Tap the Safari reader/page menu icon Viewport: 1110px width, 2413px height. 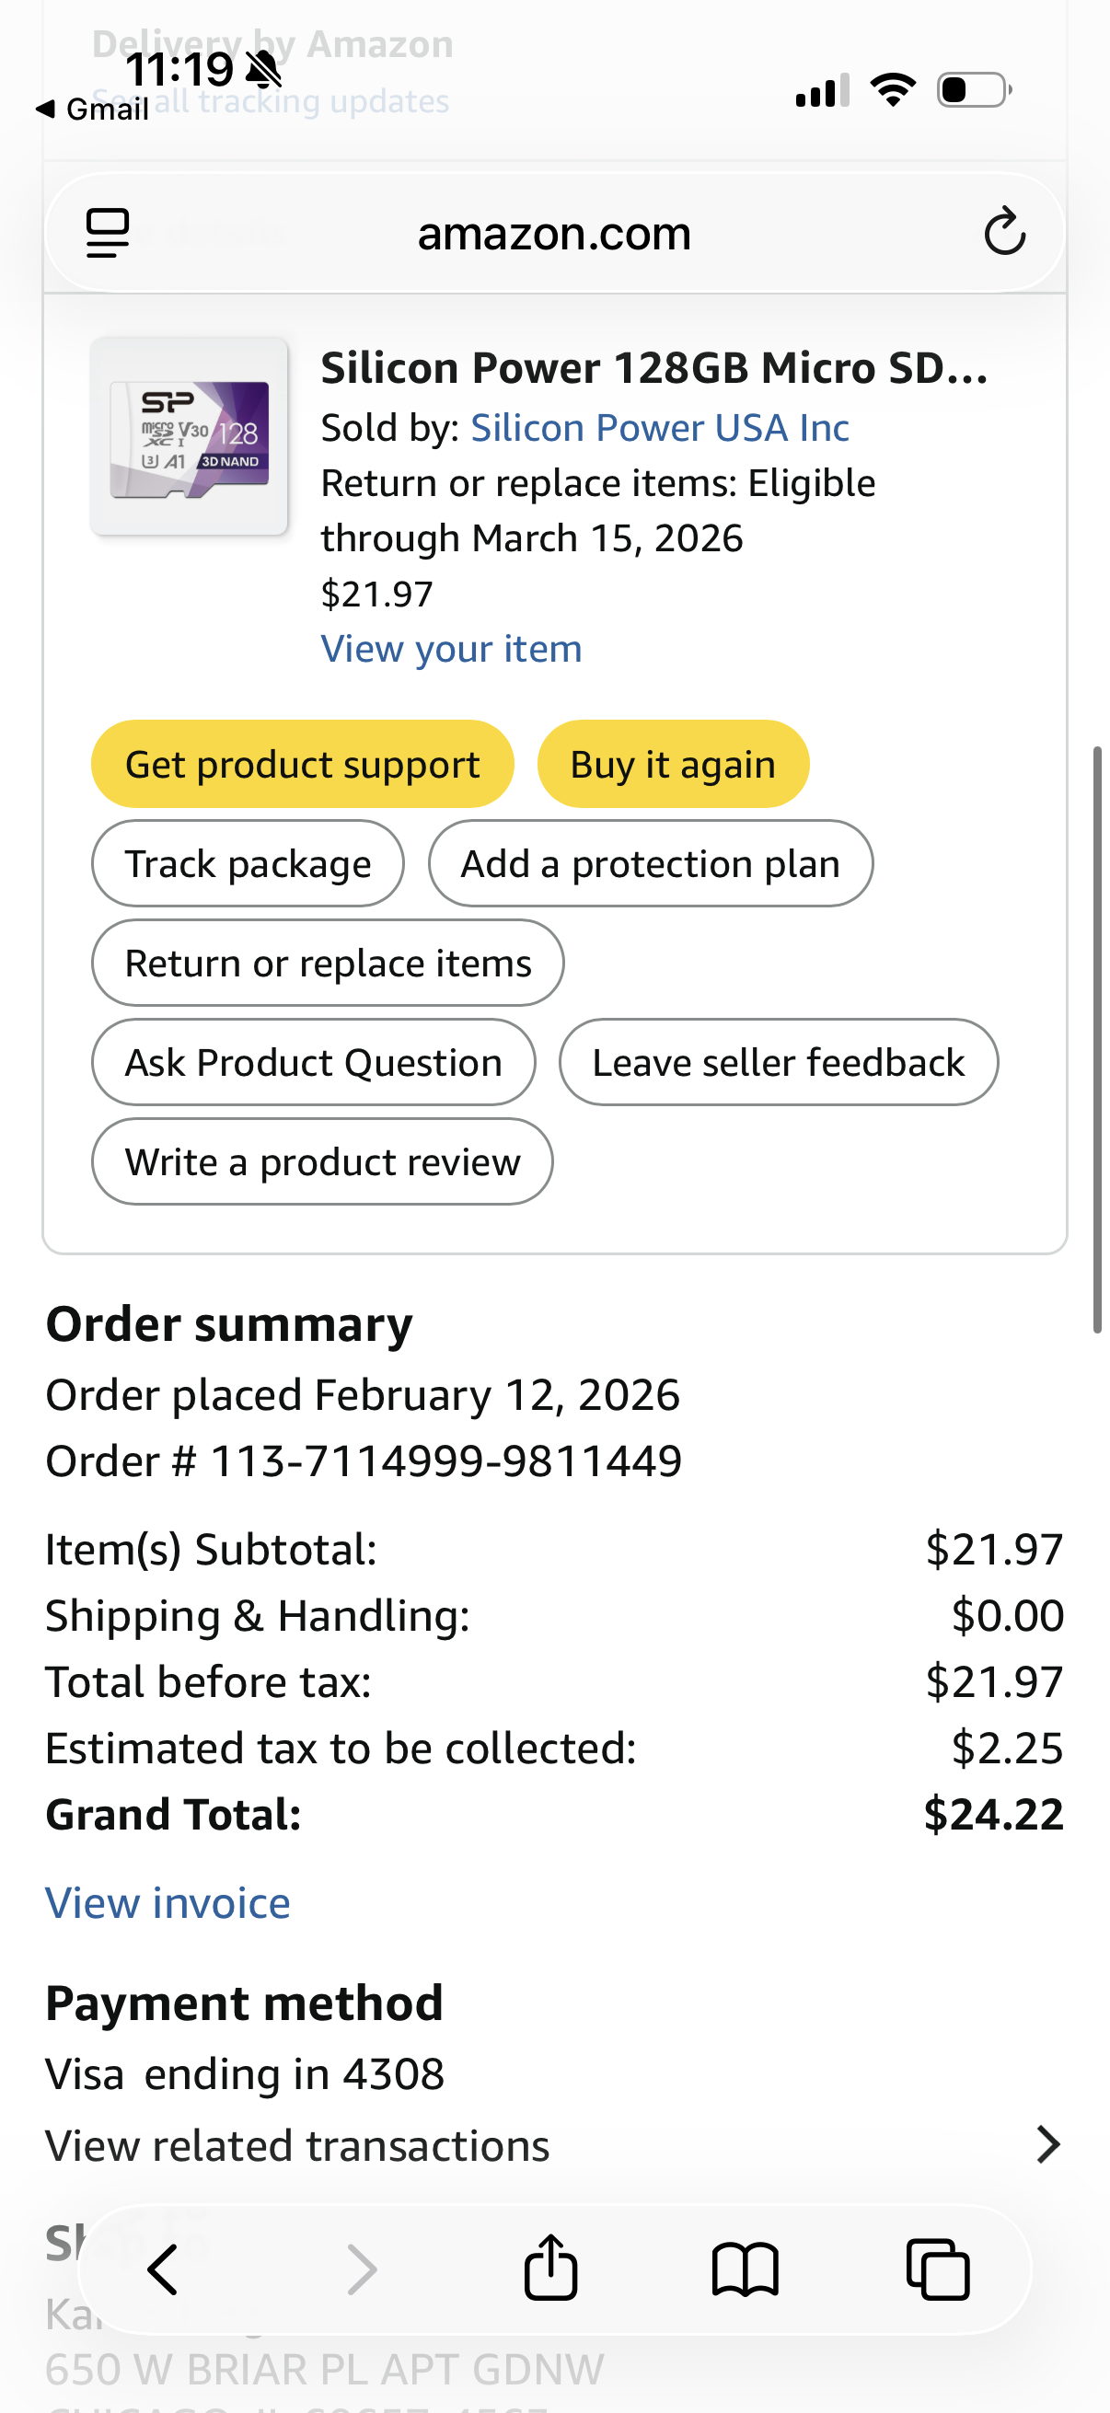(107, 232)
